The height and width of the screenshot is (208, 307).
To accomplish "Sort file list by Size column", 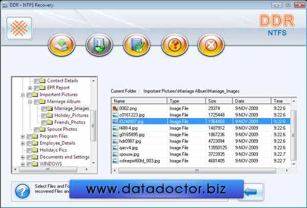I will tap(219, 101).
